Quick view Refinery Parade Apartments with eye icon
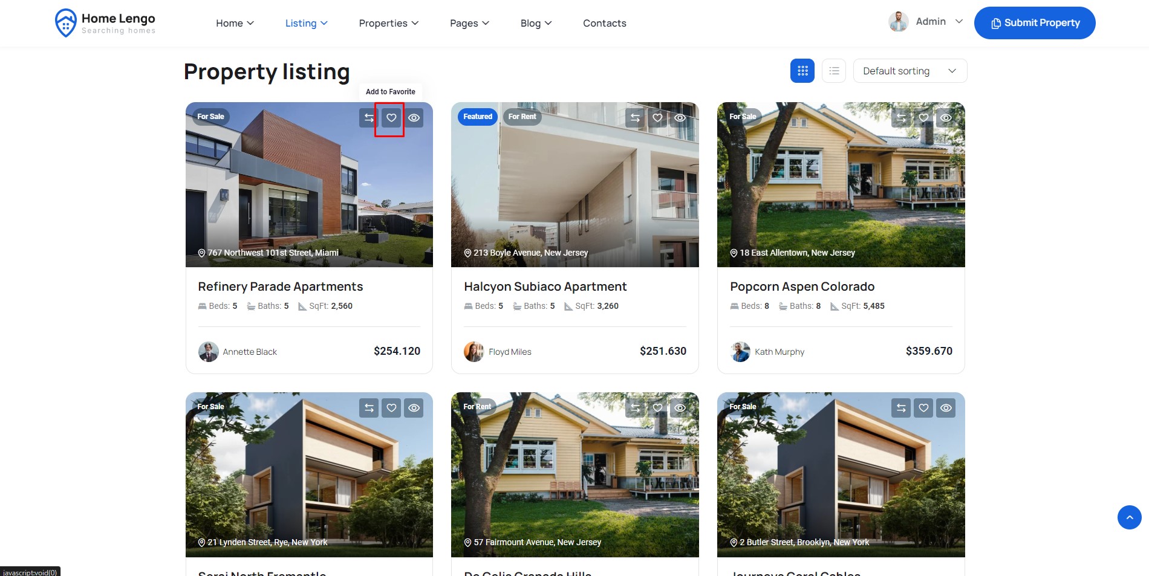The height and width of the screenshot is (576, 1149). [x=414, y=118]
